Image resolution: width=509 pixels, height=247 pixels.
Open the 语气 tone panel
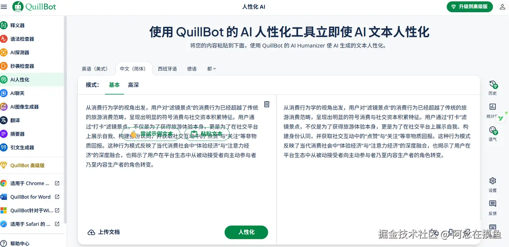[x=493, y=134]
